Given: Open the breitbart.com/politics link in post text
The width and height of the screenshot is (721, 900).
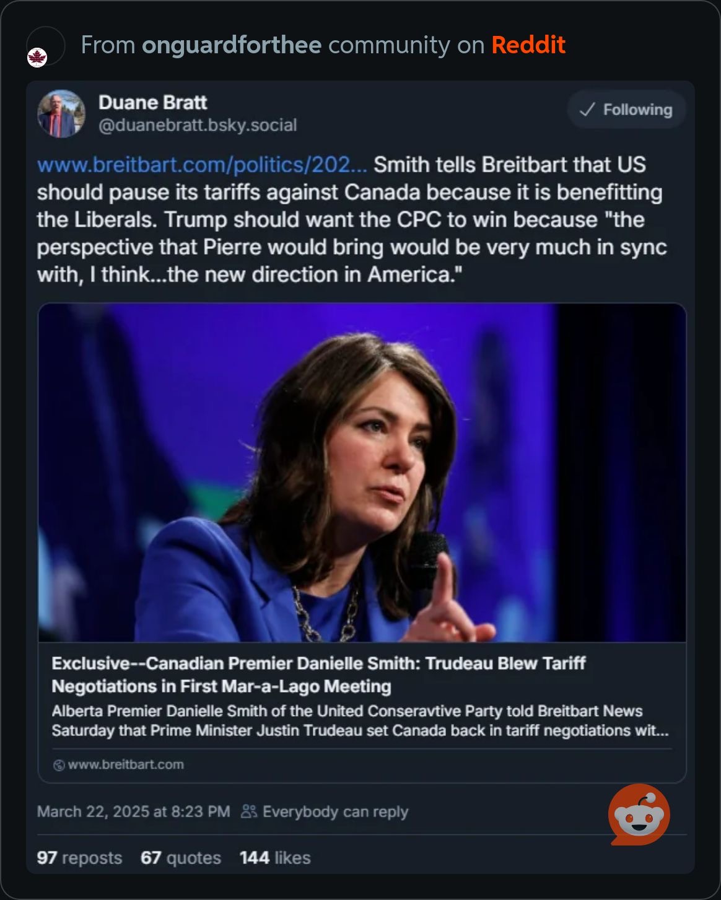Looking at the screenshot, I should tap(202, 165).
